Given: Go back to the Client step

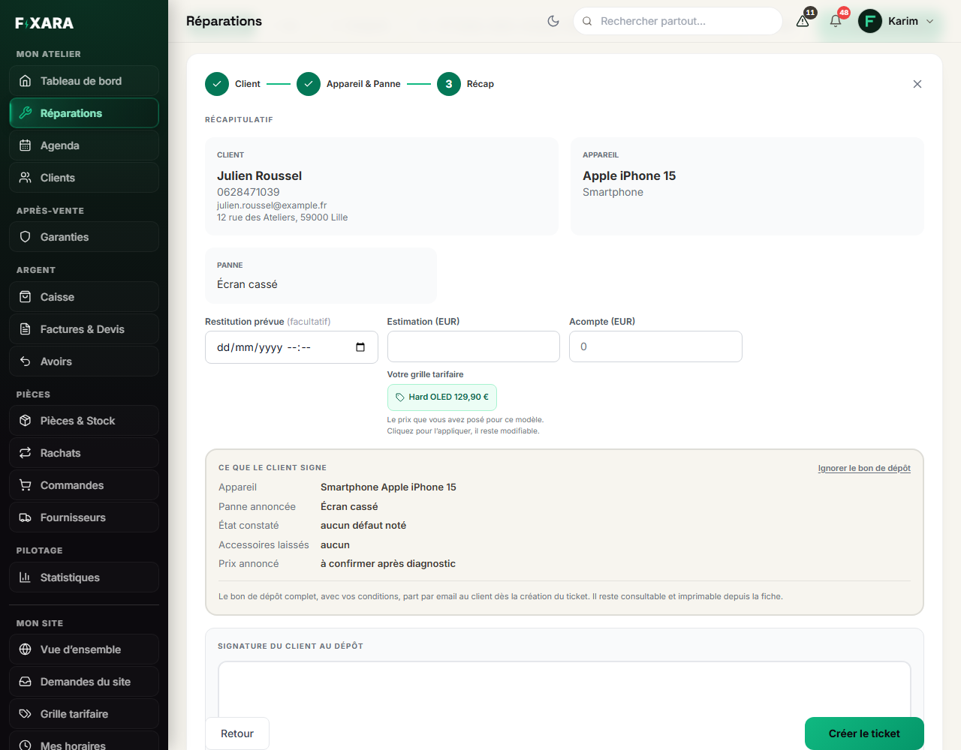Looking at the screenshot, I should point(233,84).
